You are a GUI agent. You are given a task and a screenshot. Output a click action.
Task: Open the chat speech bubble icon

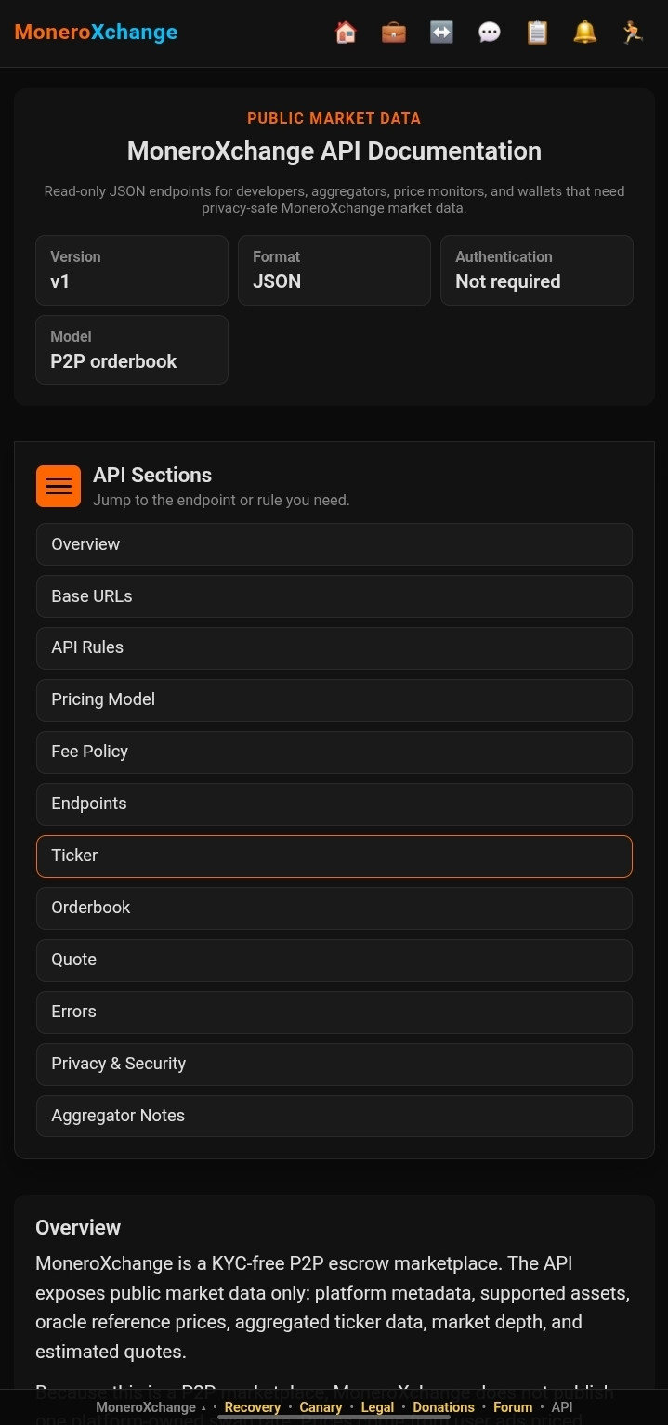click(490, 33)
